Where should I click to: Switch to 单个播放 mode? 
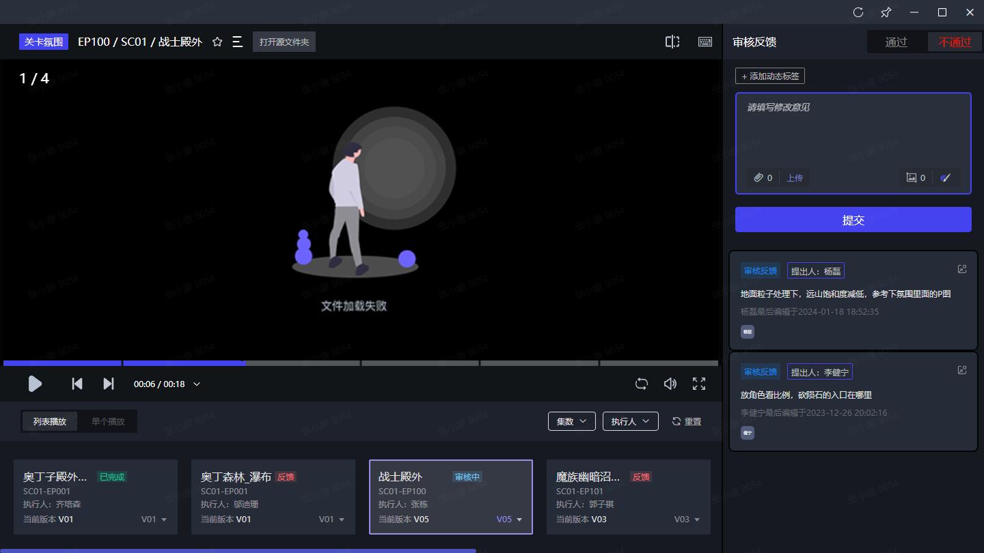click(x=108, y=421)
